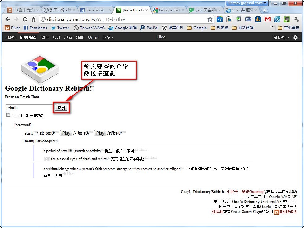Expand the 網路硬碟 bookmarks folder
The image size is (304, 228).
[242, 28]
